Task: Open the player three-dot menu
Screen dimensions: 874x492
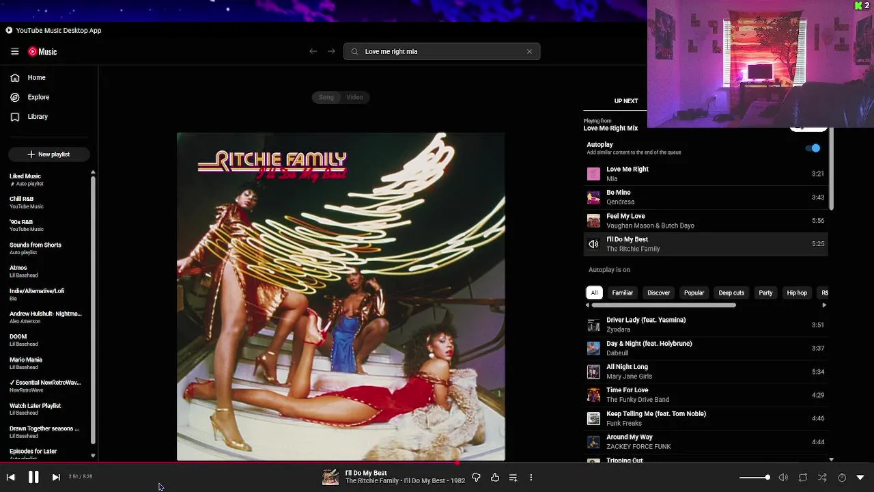Action: [x=531, y=478]
